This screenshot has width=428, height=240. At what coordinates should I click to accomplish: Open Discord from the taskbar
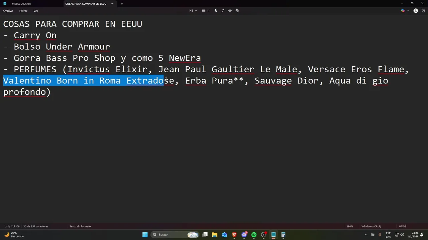pyautogui.click(x=244, y=235)
